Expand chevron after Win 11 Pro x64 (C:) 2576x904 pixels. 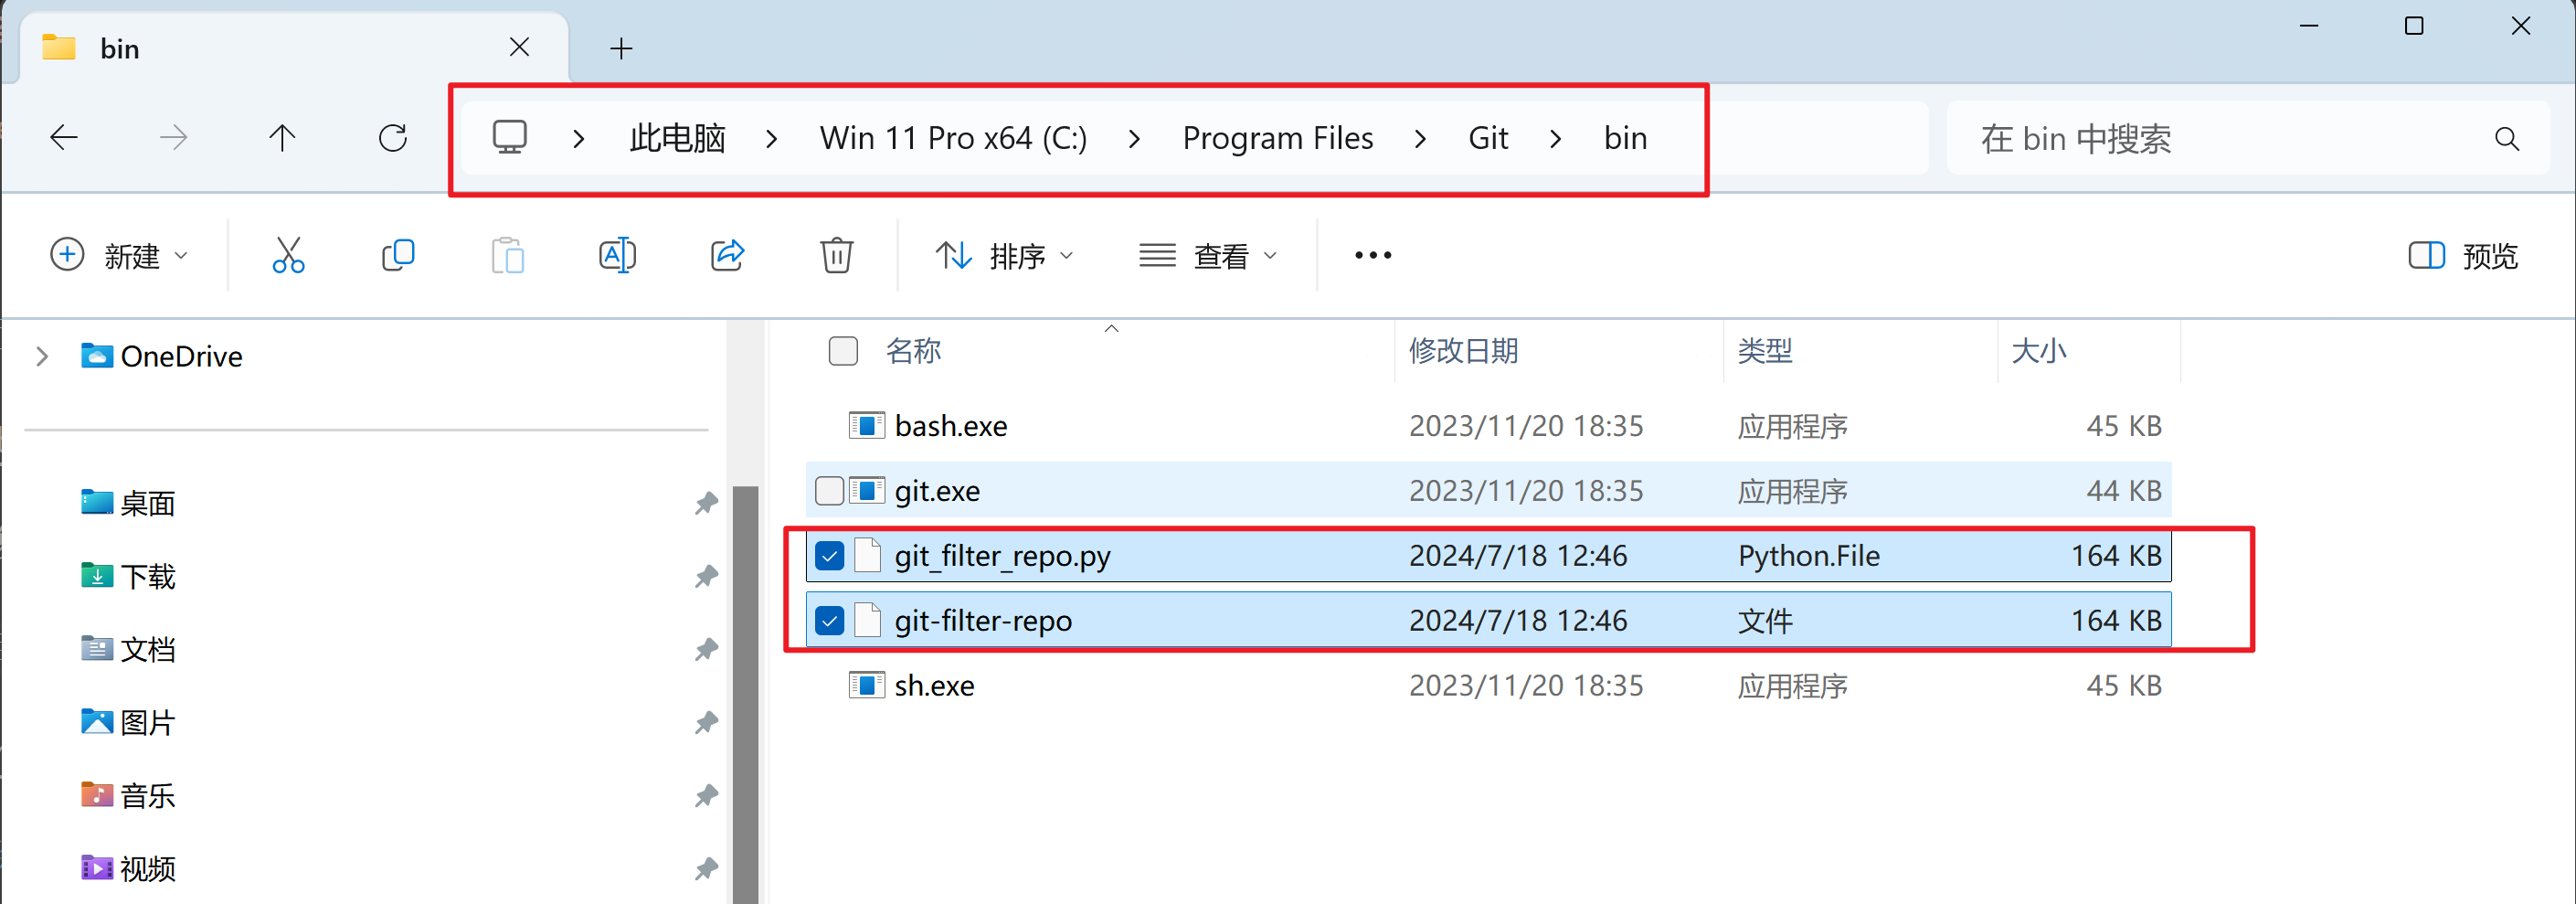pyautogui.click(x=1134, y=138)
